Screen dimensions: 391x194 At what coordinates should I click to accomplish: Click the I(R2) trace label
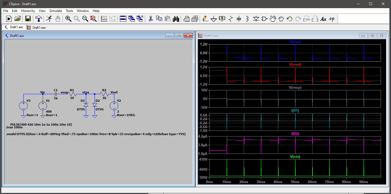(x=295, y=134)
